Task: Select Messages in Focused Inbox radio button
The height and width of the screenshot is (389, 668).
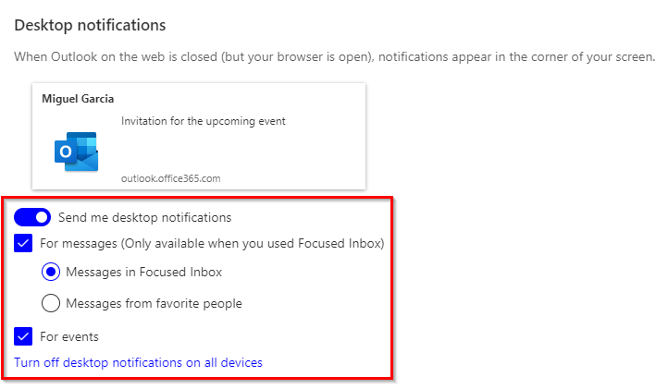Action: click(51, 272)
